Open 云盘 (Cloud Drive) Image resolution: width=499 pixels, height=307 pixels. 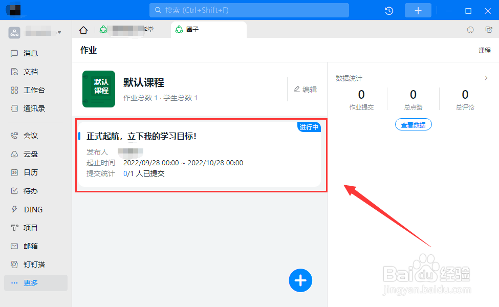tap(32, 154)
